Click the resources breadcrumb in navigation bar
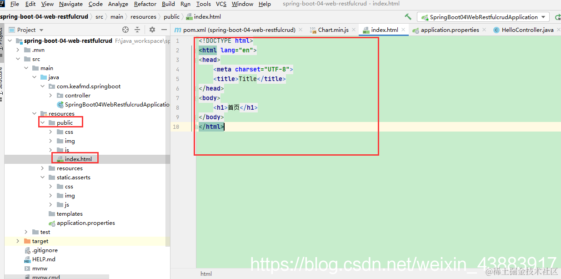 (143, 17)
